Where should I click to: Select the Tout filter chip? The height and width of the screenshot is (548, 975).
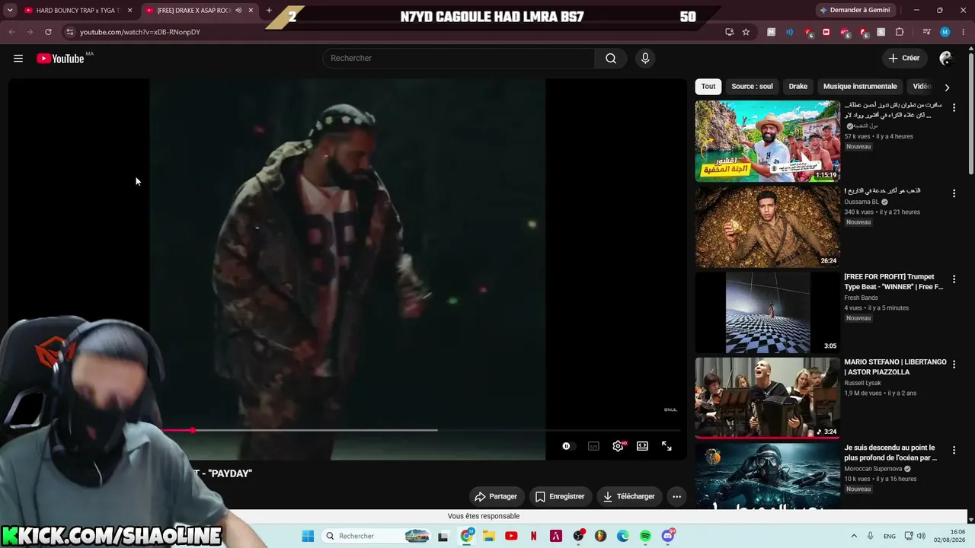[x=708, y=87]
